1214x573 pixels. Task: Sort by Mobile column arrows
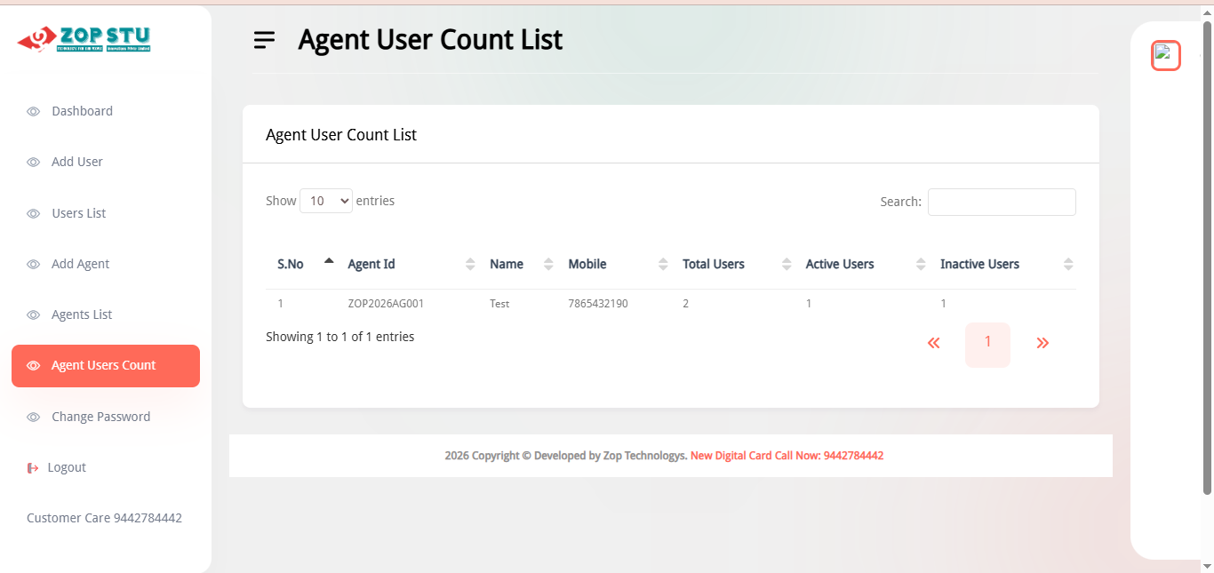(663, 264)
